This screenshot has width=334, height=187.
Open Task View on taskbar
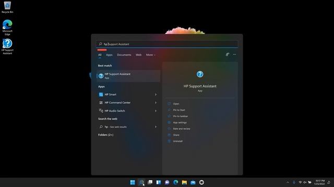pyautogui.click(x=150, y=182)
